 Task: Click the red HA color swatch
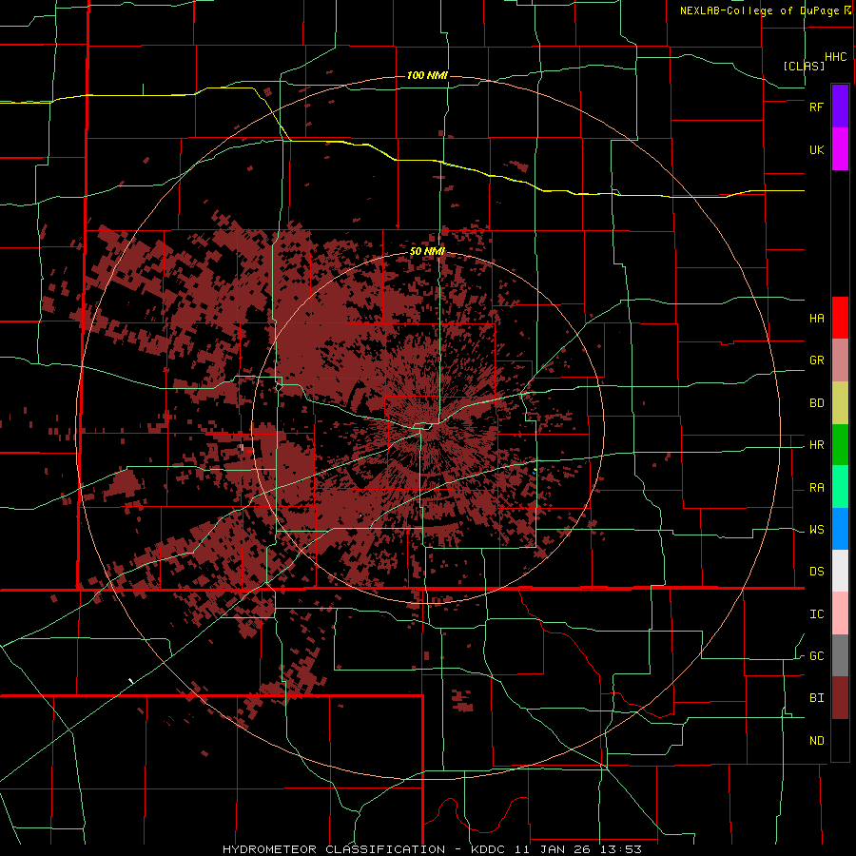pos(840,318)
